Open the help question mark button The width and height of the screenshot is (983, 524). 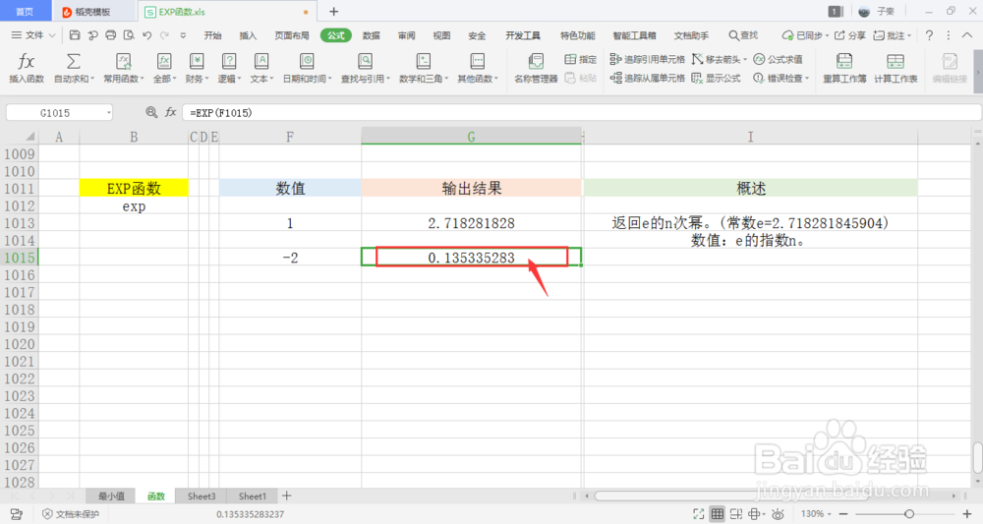(929, 35)
